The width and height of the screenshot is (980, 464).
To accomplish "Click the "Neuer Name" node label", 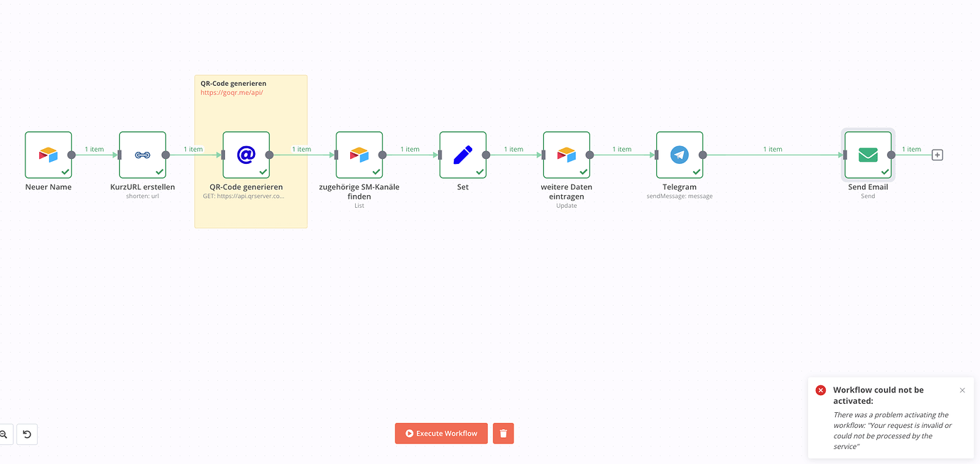I will (48, 187).
